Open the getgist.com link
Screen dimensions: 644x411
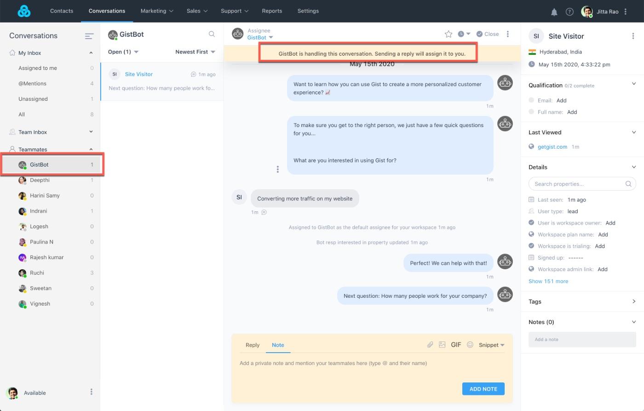click(552, 147)
